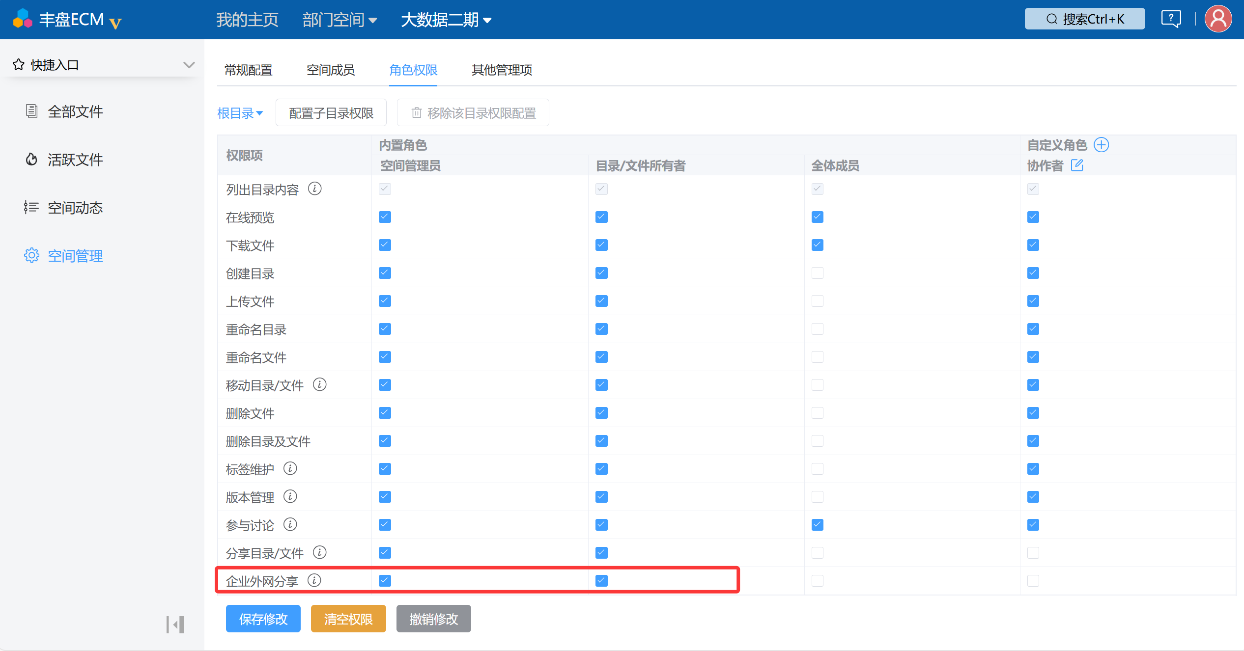Viewport: 1244px width, 651px height.
Task: Click the add custom role plus icon
Action: [1102, 145]
